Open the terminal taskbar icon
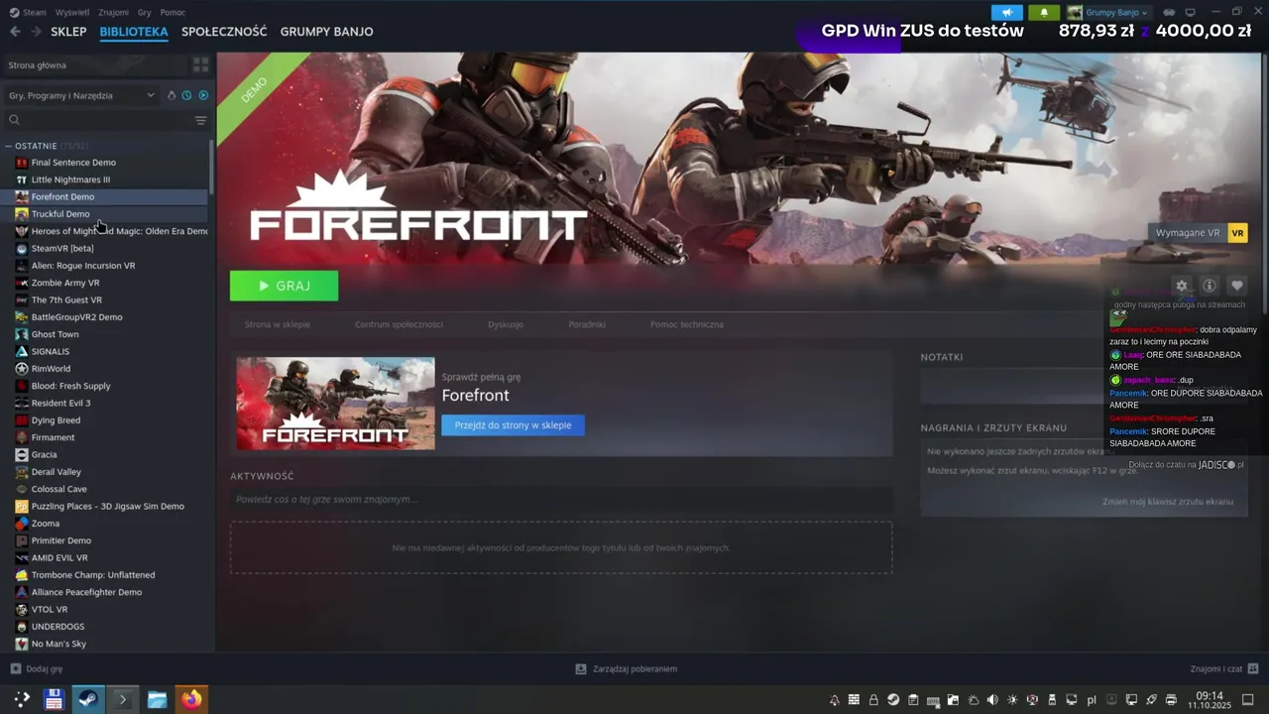This screenshot has height=714, width=1269. tap(122, 699)
